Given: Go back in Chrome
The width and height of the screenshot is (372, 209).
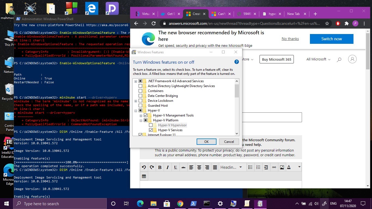Looking at the screenshot, I should [136, 23].
